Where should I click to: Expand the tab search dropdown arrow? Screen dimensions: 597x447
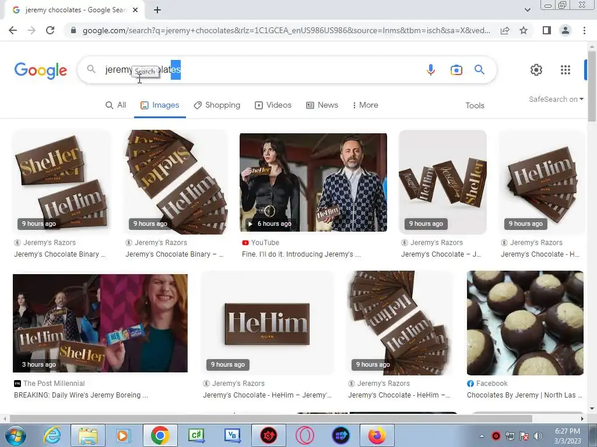pyautogui.click(x=527, y=10)
